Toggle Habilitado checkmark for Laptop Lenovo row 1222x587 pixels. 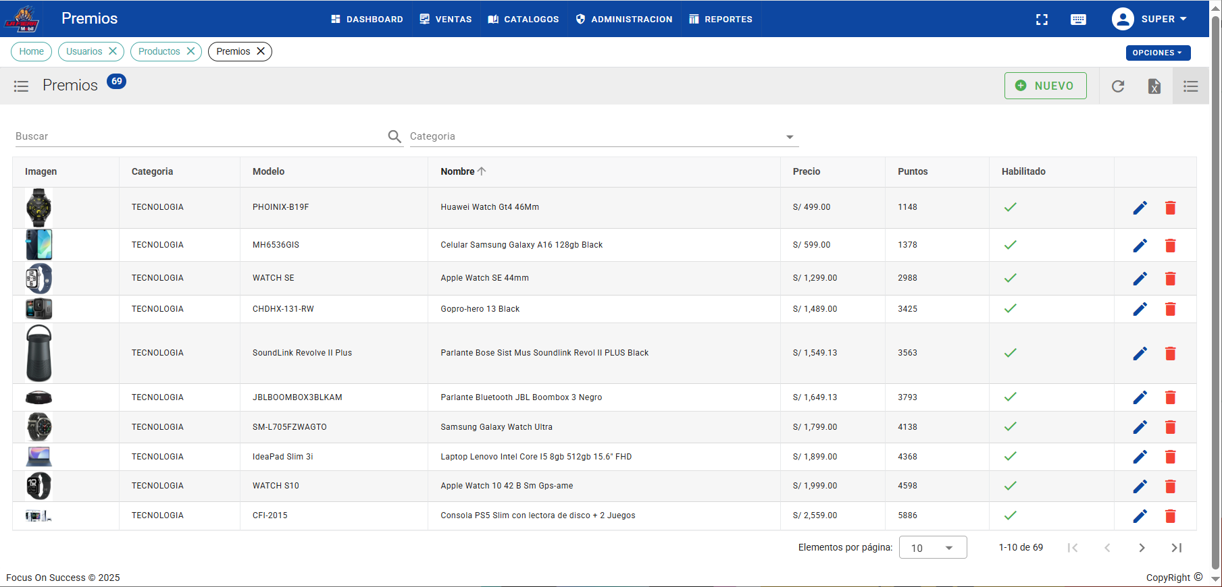click(x=1011, y=457)
